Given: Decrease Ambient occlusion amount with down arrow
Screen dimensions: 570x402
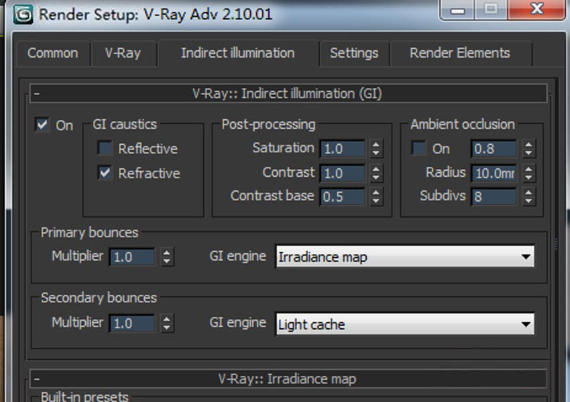Looking at the screenshot, I should click(x=528, y=153).
